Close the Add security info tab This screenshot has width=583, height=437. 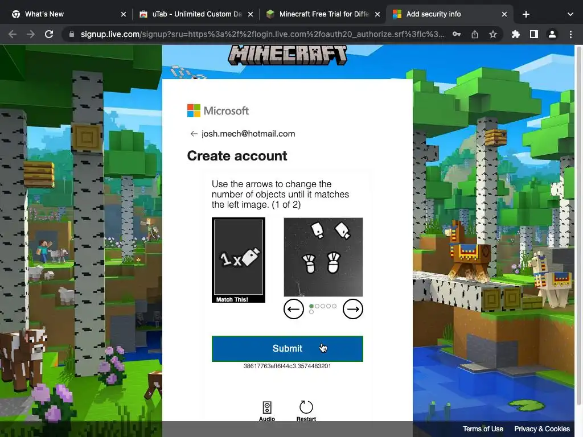pyautogui.click(x=504, y=14)
